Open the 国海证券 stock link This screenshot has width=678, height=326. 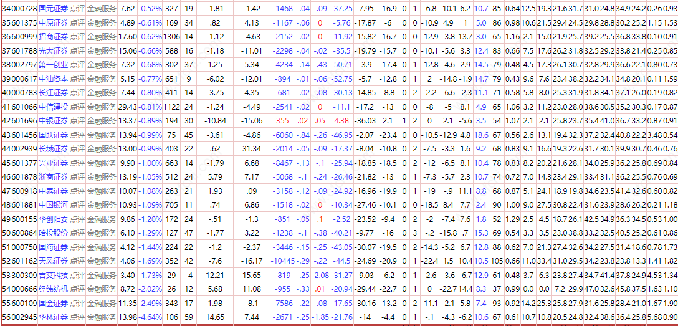click(53, 247)
